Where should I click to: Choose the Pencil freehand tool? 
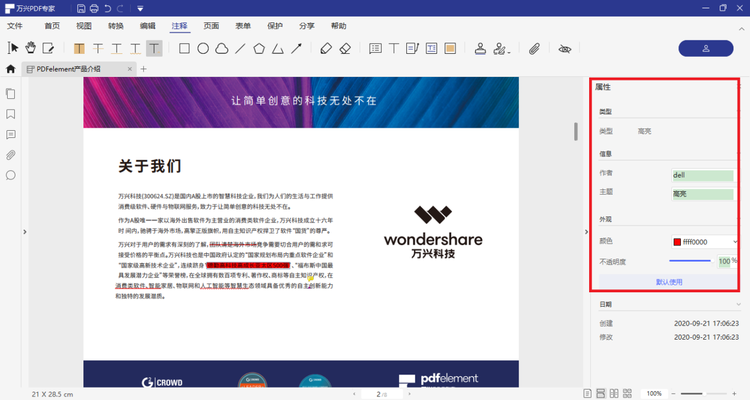point(326,48)
